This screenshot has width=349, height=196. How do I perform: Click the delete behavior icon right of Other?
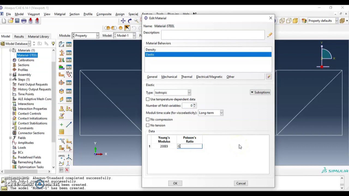[269, 77]
